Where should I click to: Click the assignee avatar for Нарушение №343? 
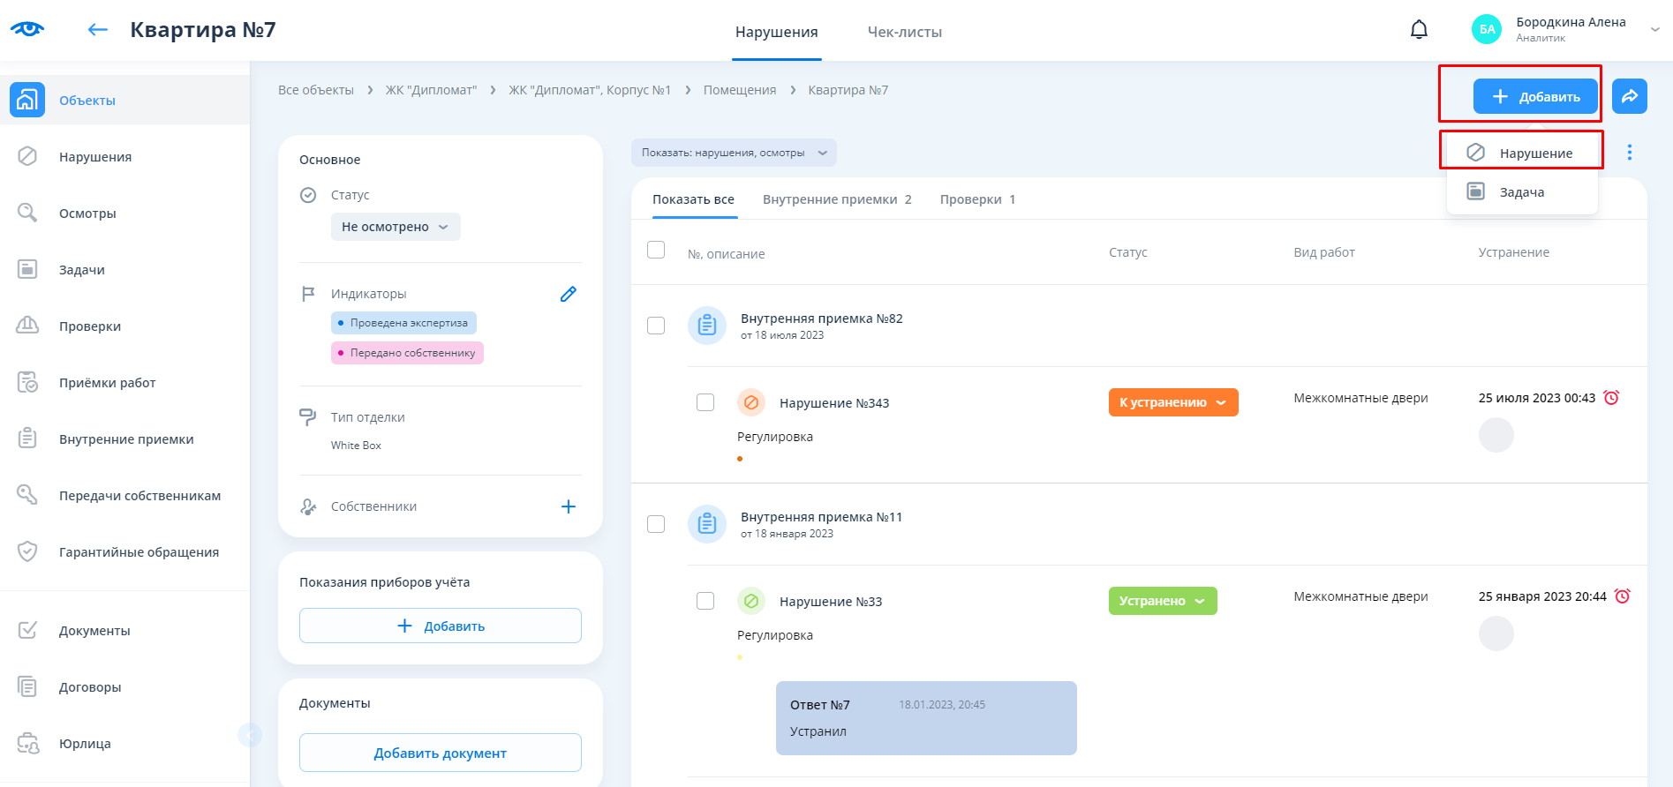point(1496,435)
